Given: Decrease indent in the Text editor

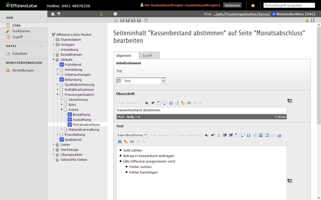Looking at the screenshot, I should [x=225, y=135].
